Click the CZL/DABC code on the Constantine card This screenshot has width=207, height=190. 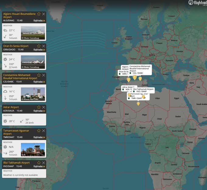9,81
